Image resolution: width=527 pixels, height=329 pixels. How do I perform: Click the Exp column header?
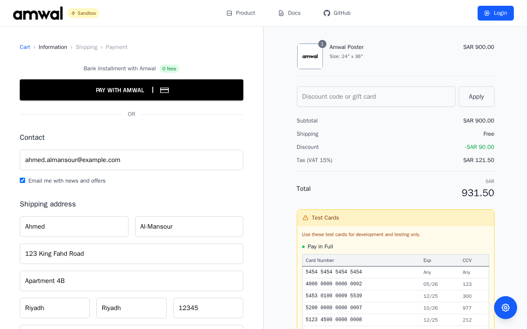click(427, 260)
